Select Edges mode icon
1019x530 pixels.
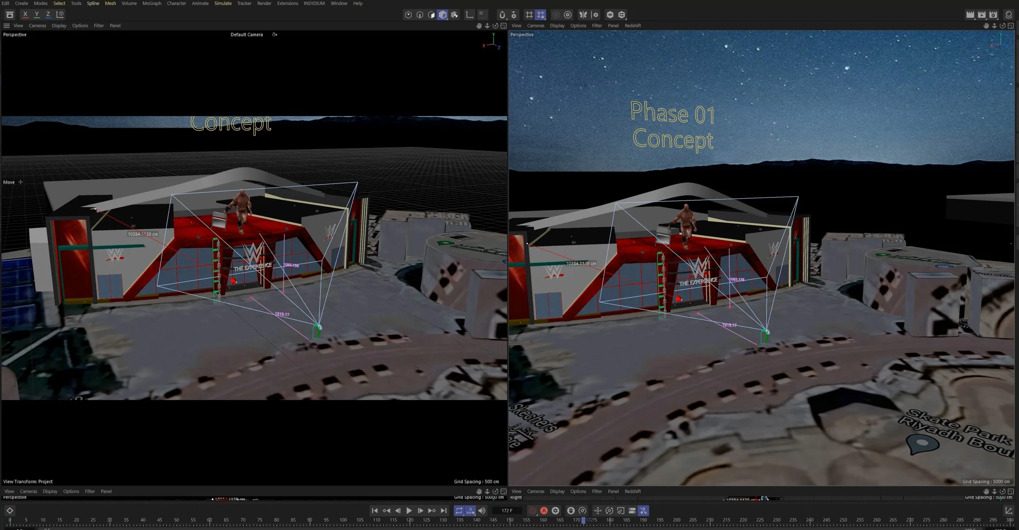click(x=420, y=15)
